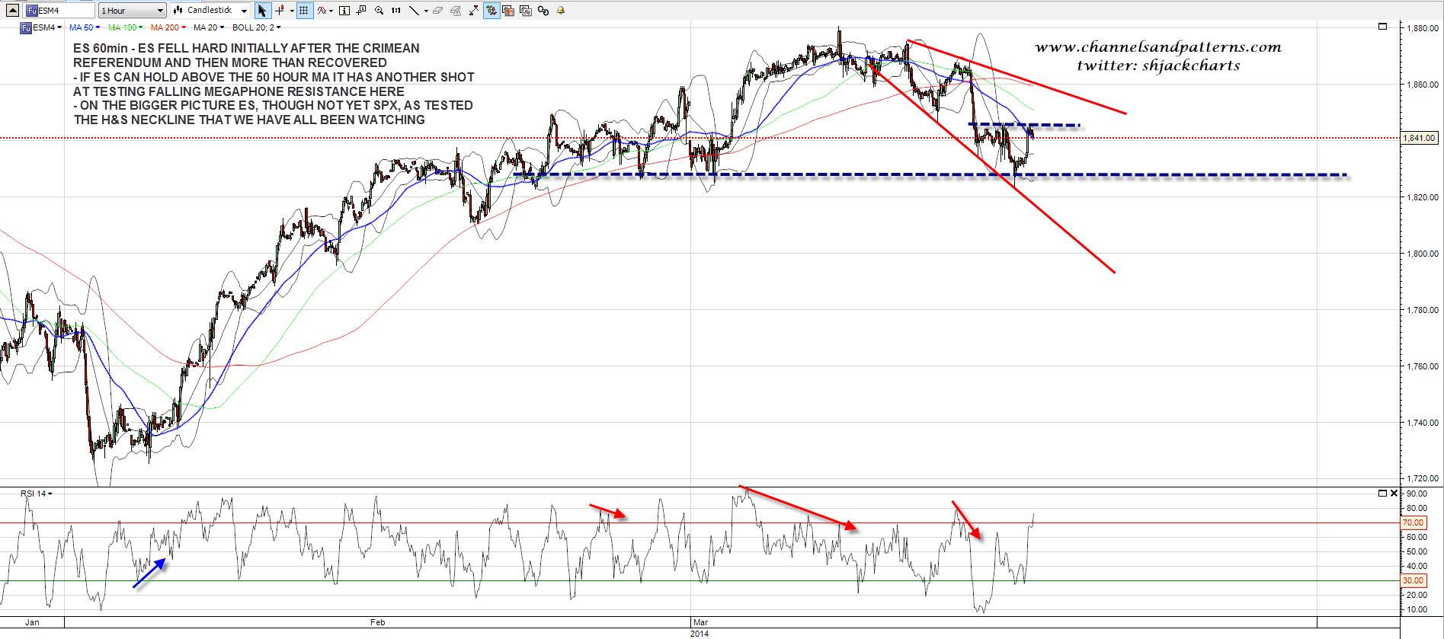This screenshot has height=639, width=1444.
Task: Open the info box icon
Action: coord(344,11)
